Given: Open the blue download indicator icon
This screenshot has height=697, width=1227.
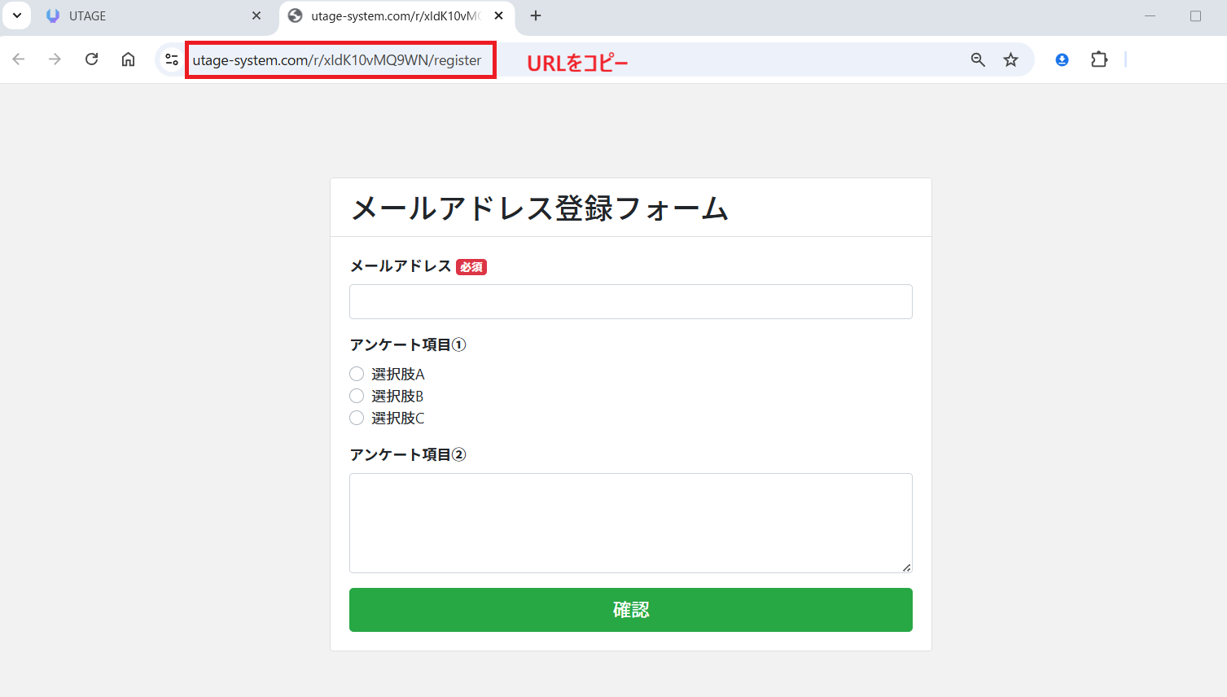Looking at the screenshot, I should click(1062, 59).
